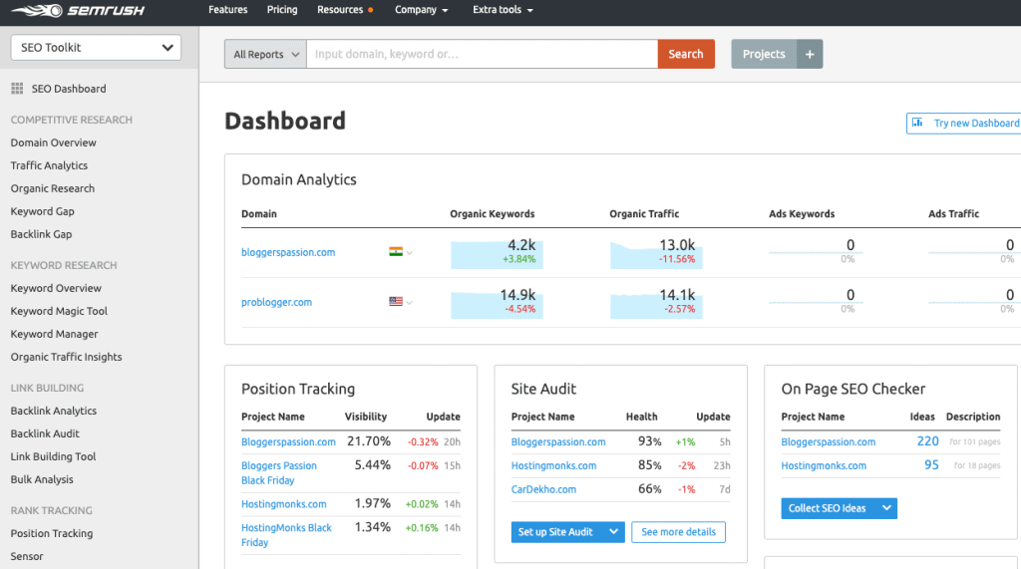Open country chevron for bloggerspassion.com
The height and width of the screenshot is (569, 1021).
410,252
